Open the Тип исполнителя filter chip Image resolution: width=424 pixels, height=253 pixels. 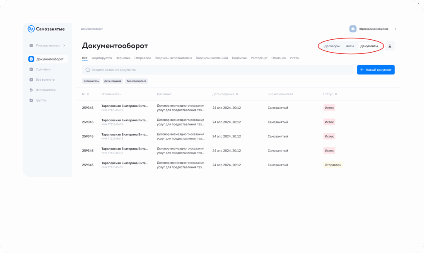click(x=136, y=81)
